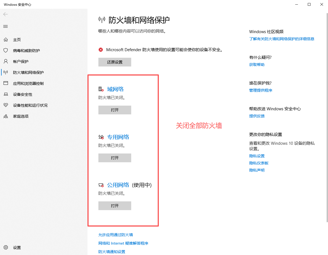The image size is (328, 255).
Task: Click the antenna icon in page heading
Action: [102, 20]
